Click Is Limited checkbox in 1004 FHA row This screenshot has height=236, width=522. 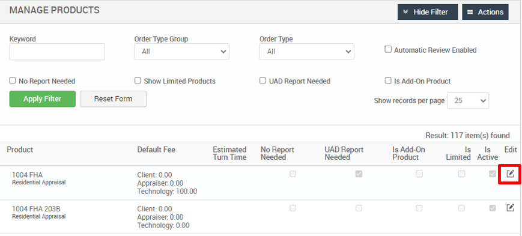point(461,174)
